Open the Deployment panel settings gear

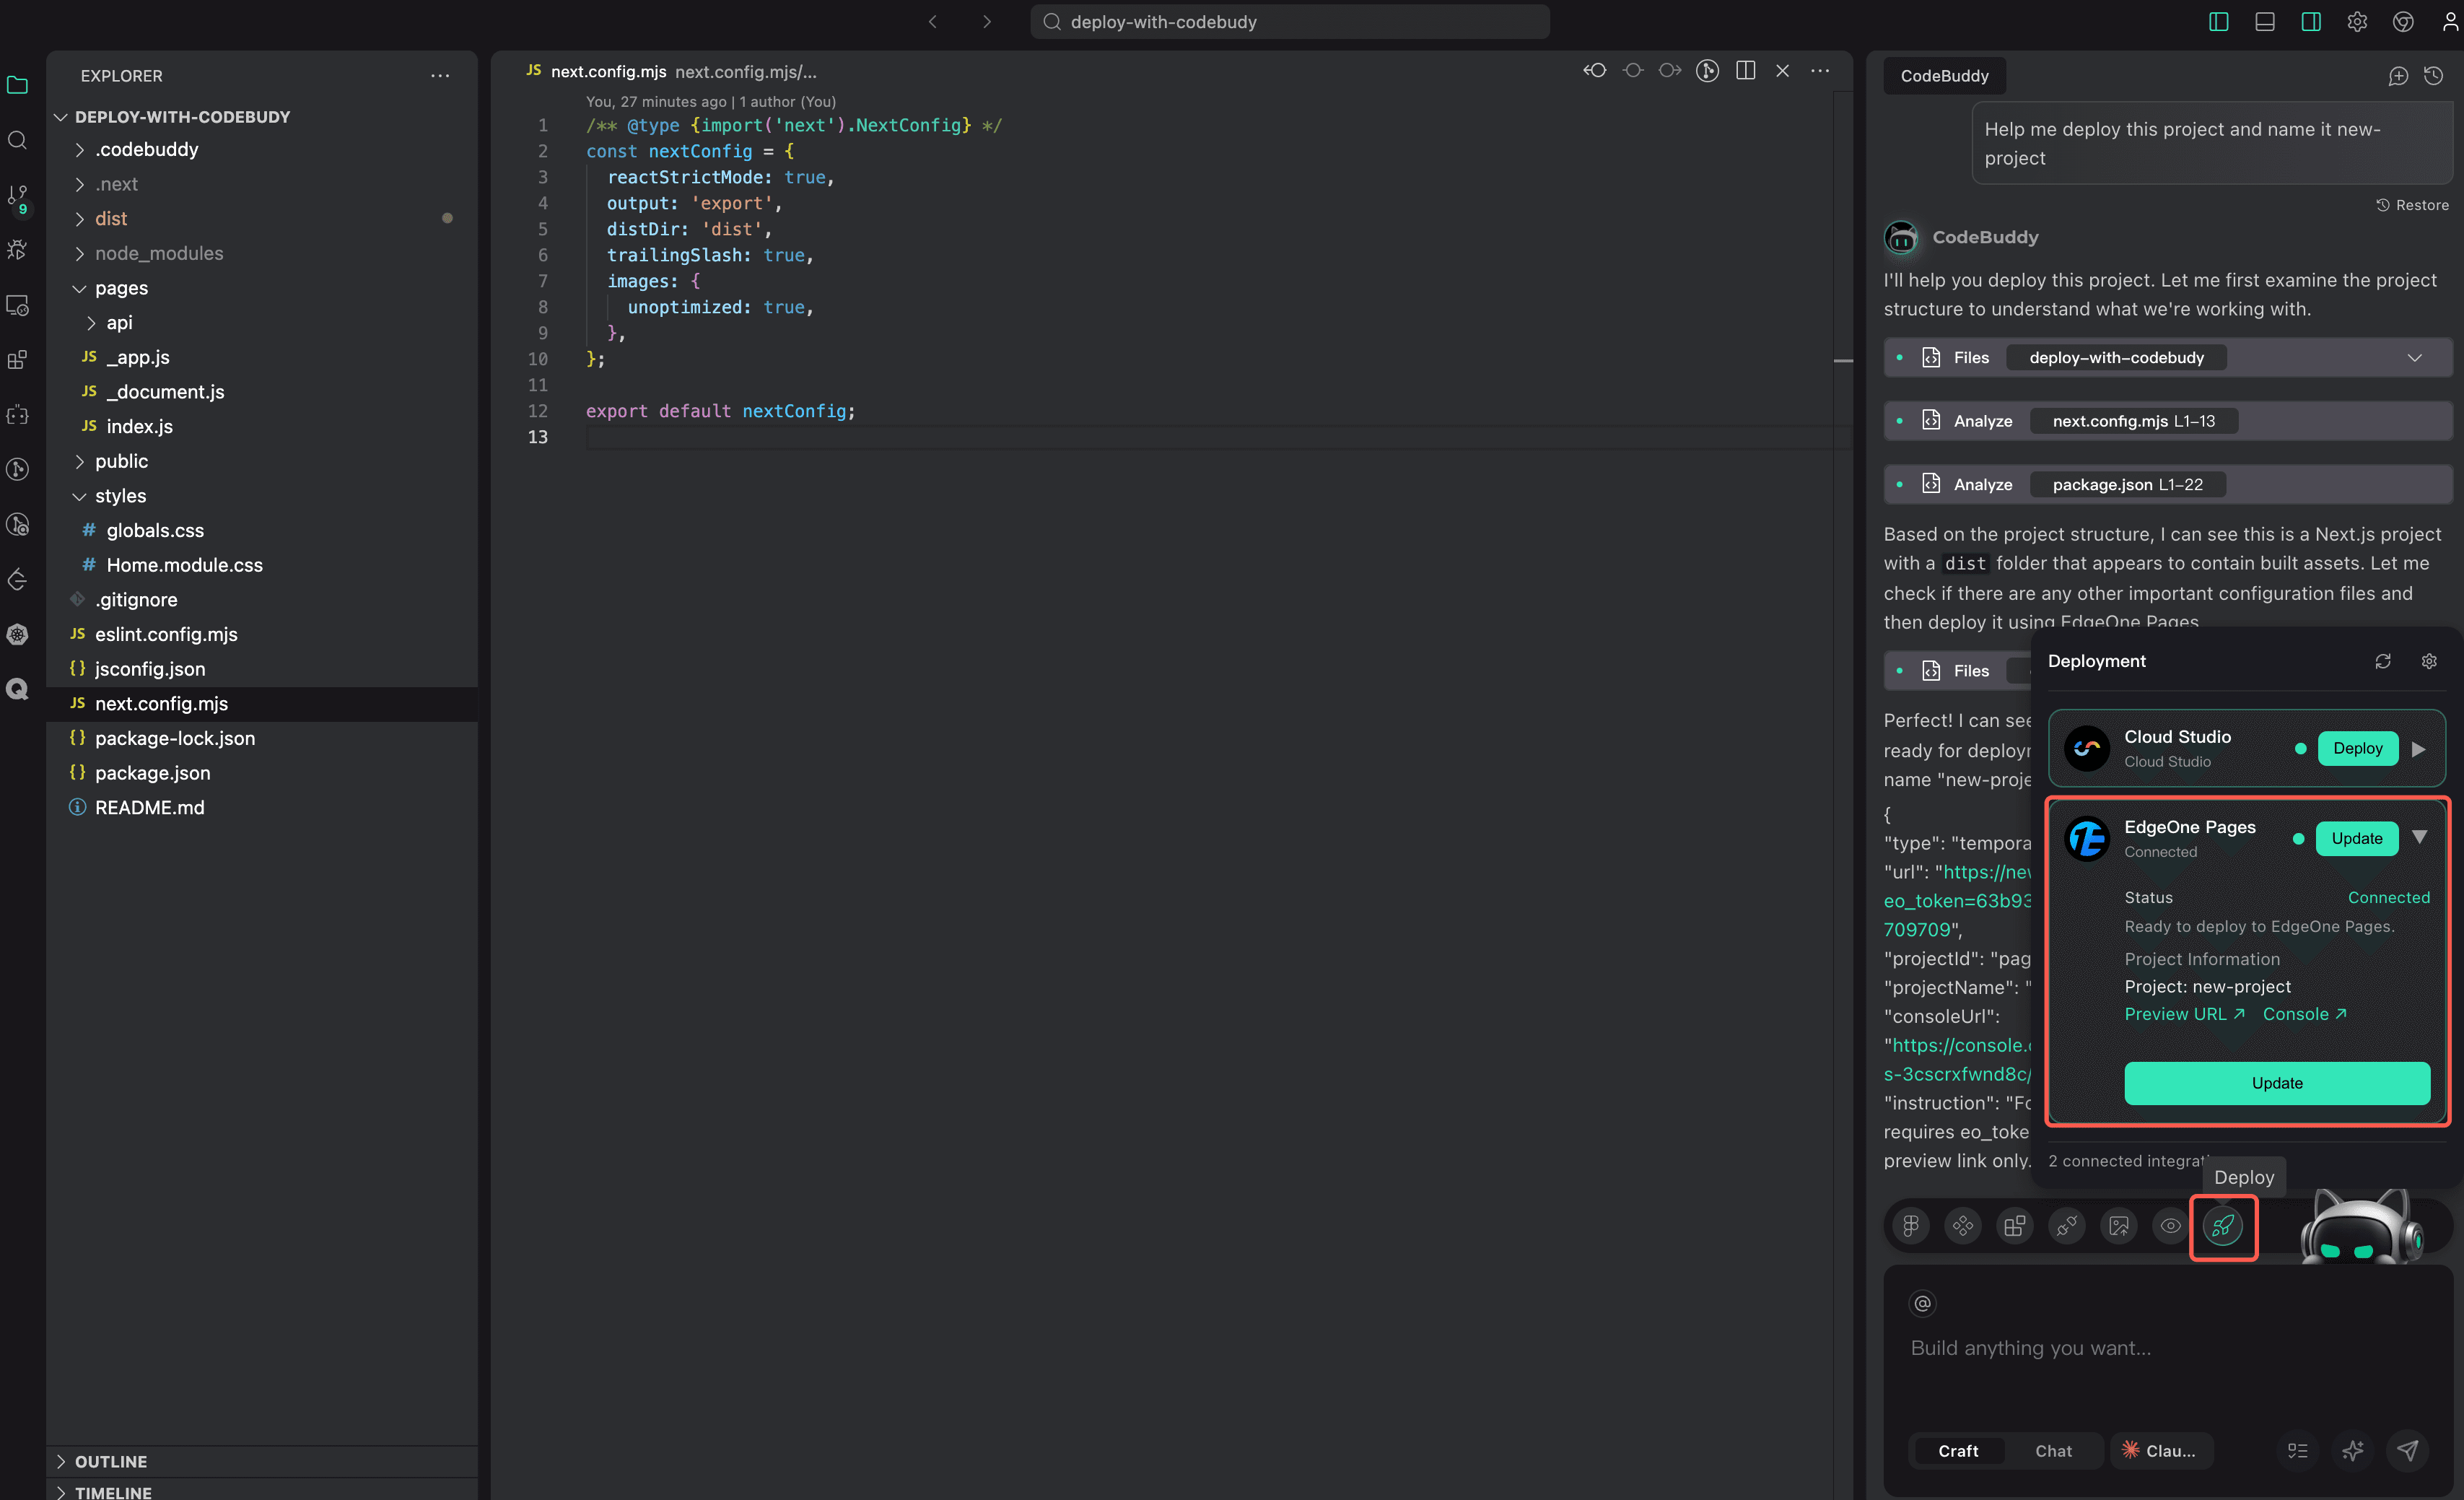[x=2428, y=661]
